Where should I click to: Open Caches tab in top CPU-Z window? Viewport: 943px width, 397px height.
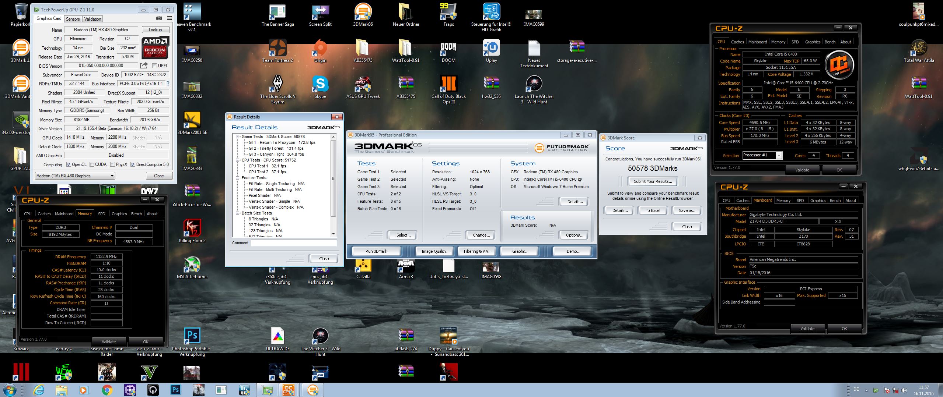[737, 42]
